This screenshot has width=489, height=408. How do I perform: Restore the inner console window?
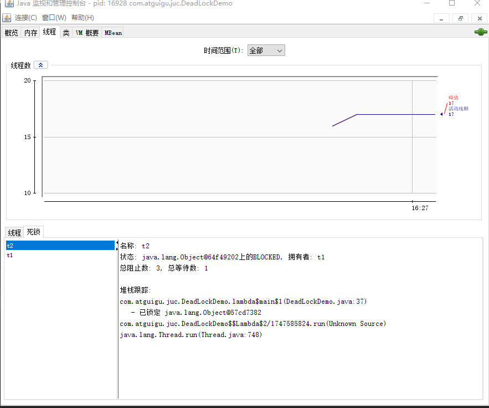(461, 18)
